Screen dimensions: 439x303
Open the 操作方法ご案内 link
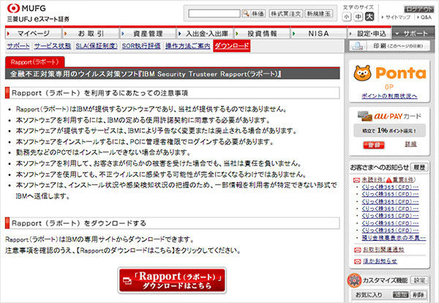click(187, 46)
